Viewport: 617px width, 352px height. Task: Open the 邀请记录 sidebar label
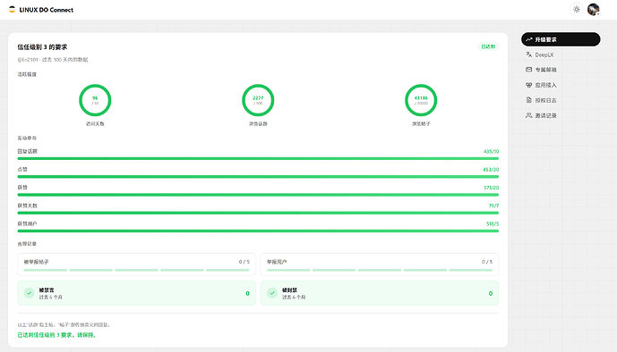(545, 116)
